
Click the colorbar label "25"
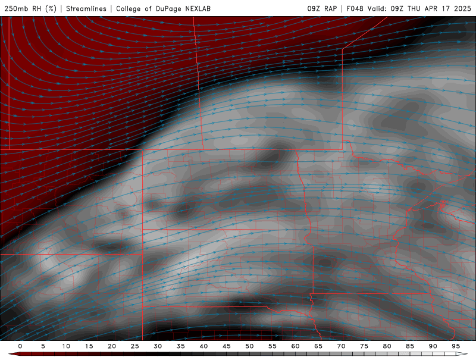pos(135,346)
